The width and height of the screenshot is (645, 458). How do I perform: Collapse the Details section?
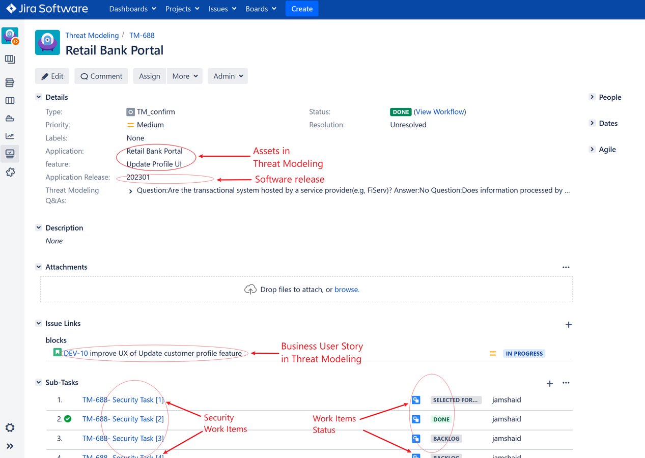[39, 97]
